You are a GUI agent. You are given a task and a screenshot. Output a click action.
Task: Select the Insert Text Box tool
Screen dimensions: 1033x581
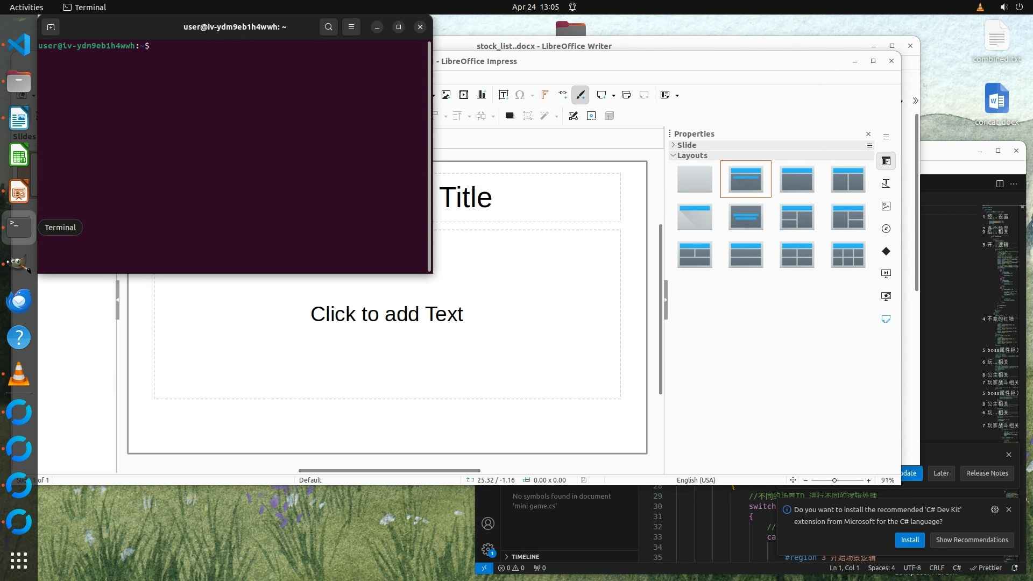pyautogui.click(x=503, y=95)
